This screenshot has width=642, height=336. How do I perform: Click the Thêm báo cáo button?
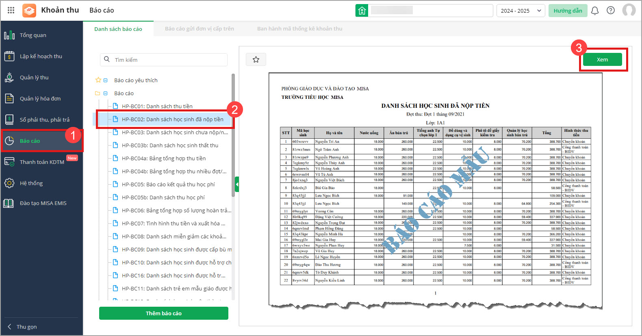(163, 313)
